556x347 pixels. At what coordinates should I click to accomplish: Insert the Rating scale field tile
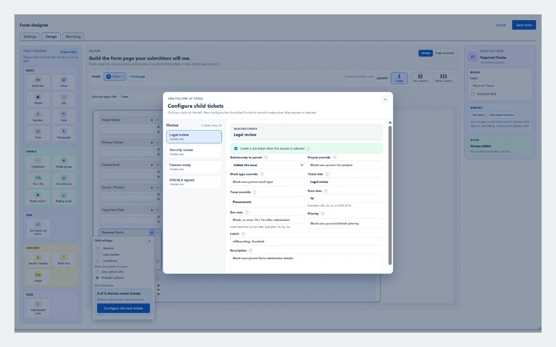63,197
